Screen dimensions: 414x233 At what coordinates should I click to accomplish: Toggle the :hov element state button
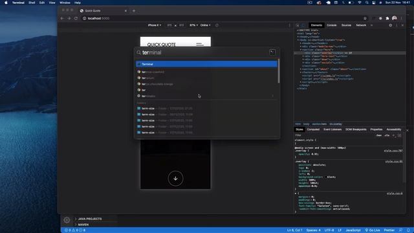[379, 135]
